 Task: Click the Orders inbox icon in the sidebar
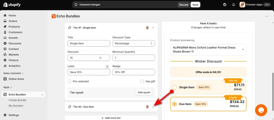(5, 21)
